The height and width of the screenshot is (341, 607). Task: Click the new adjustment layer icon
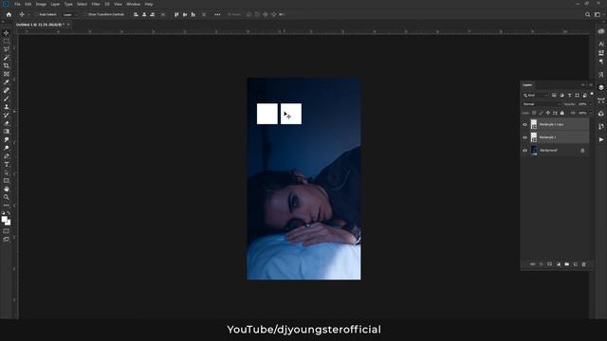pos(559,264)
